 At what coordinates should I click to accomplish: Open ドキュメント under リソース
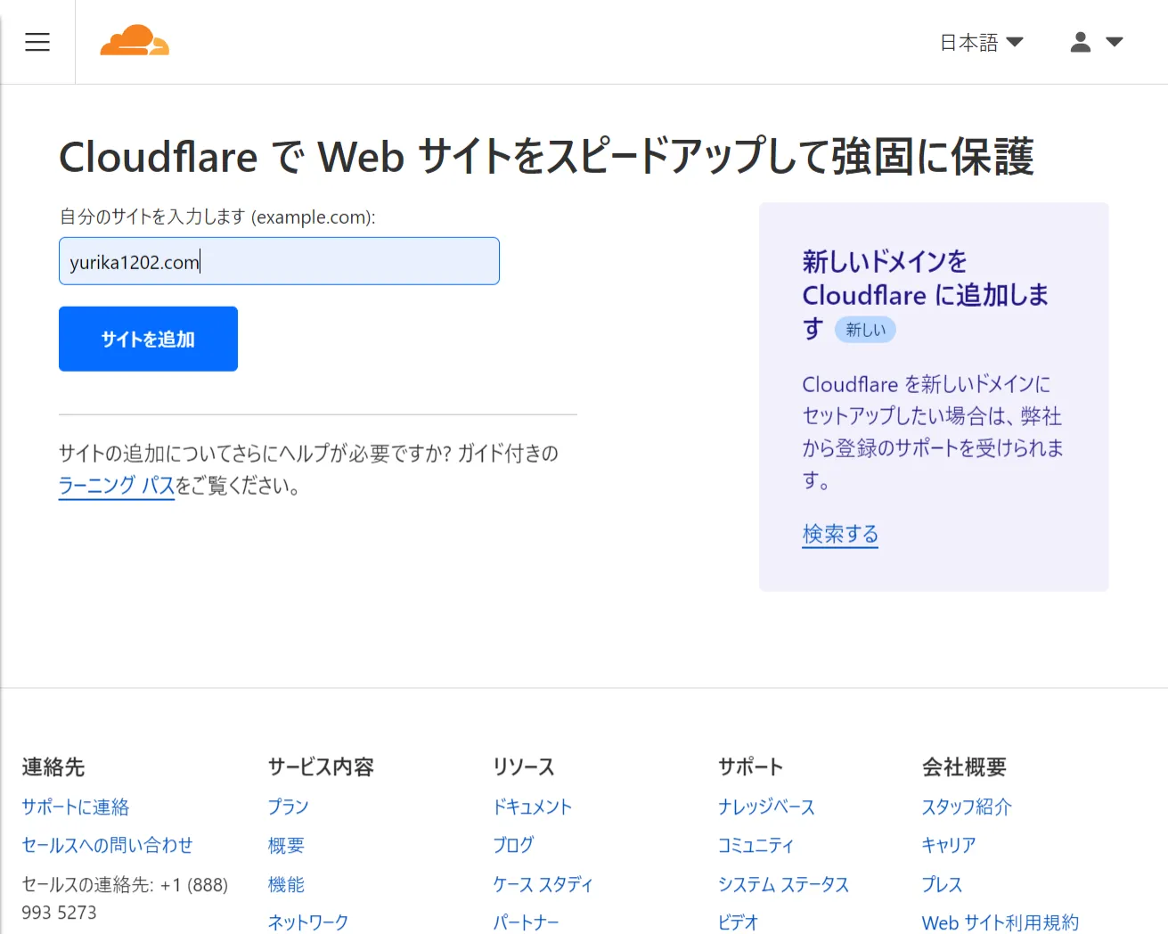pos(532,807)
